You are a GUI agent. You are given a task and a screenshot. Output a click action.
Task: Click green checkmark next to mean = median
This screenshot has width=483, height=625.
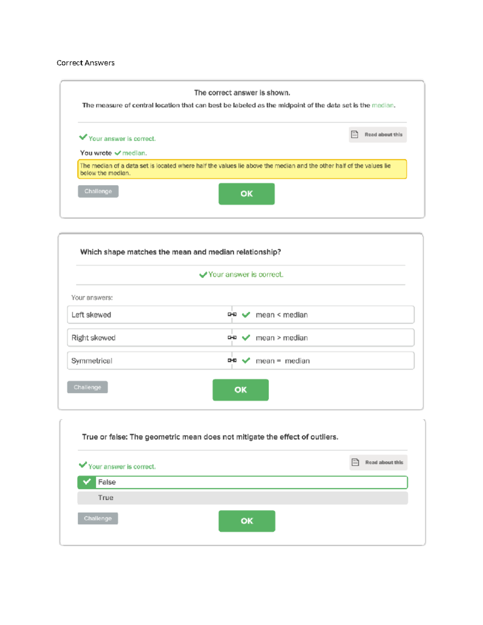tap(246, 361)
